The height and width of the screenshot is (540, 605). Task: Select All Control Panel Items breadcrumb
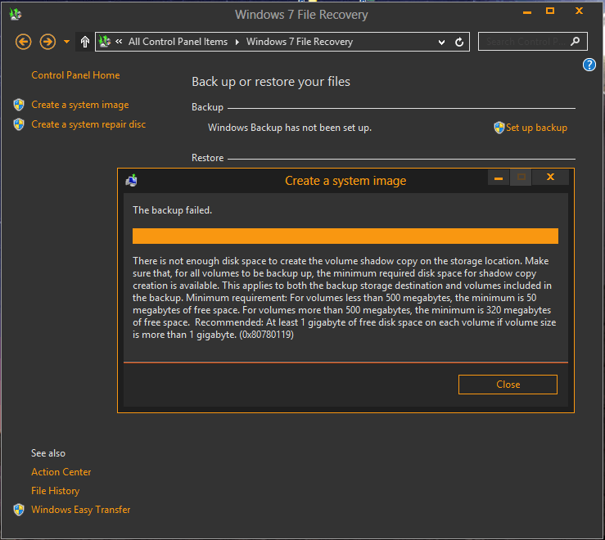pos(178,42)
